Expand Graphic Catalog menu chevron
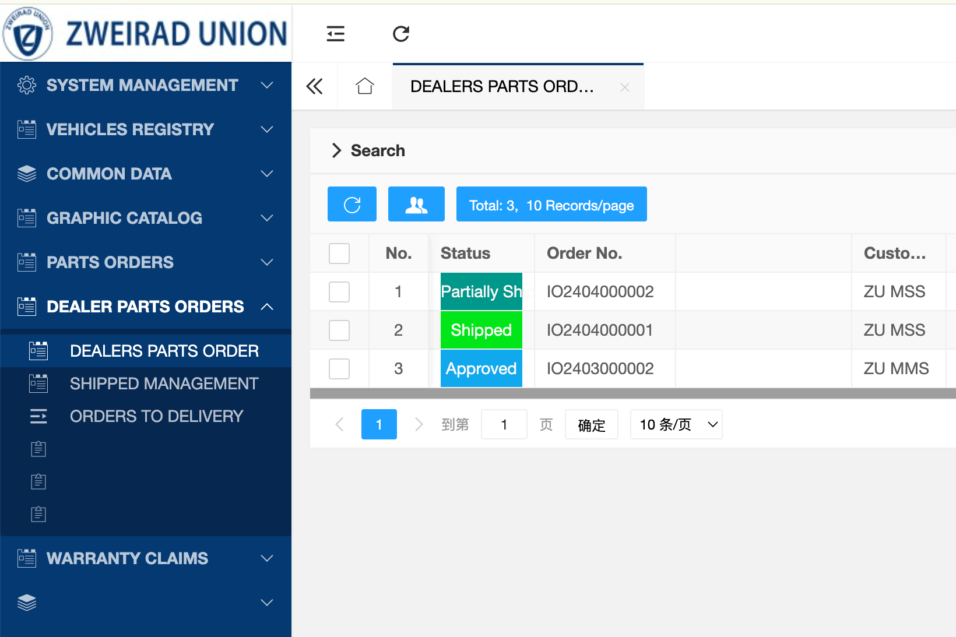Screen dimensions: 956x637 point(267,218)
